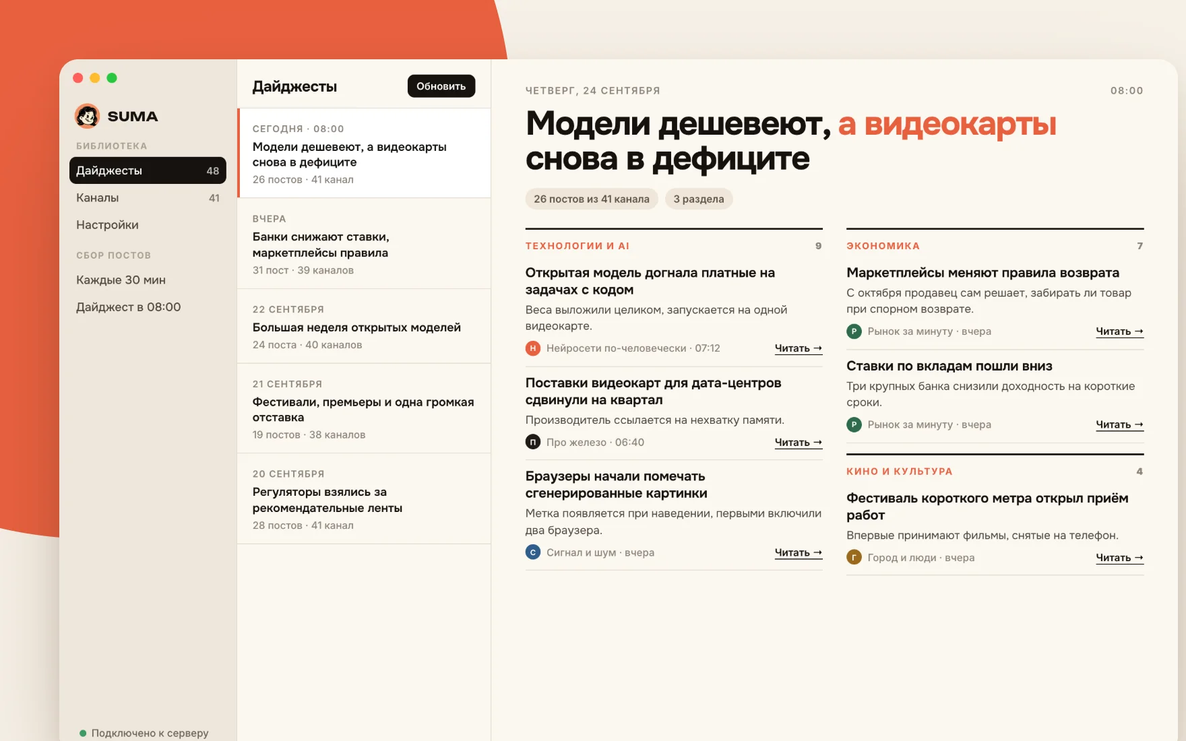The width and height of the screenshot is (1186, 741).
Task: Click the 41 count next to Каналы
Action: point(214,198)
